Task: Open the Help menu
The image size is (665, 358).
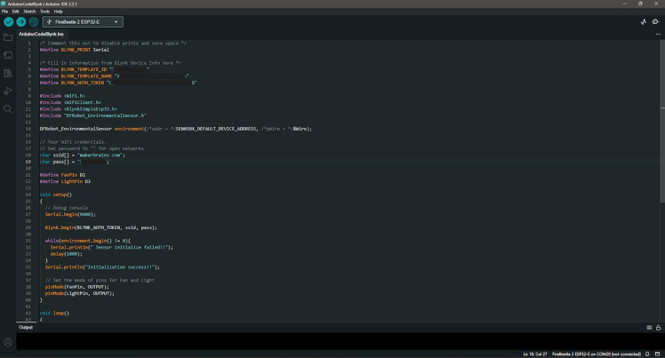Action: [58, 12]
